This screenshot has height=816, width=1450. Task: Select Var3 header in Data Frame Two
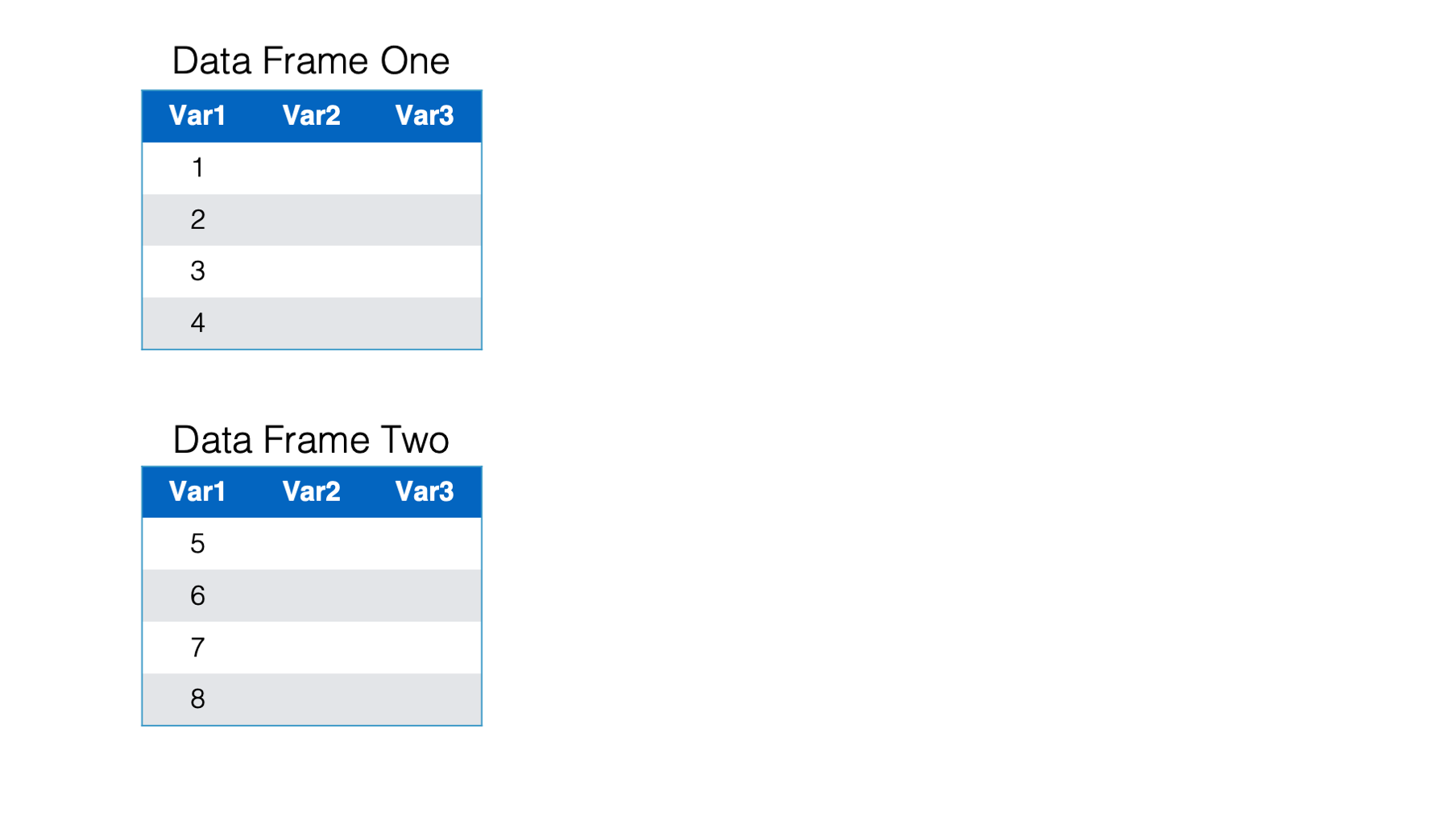coord(425,492)
